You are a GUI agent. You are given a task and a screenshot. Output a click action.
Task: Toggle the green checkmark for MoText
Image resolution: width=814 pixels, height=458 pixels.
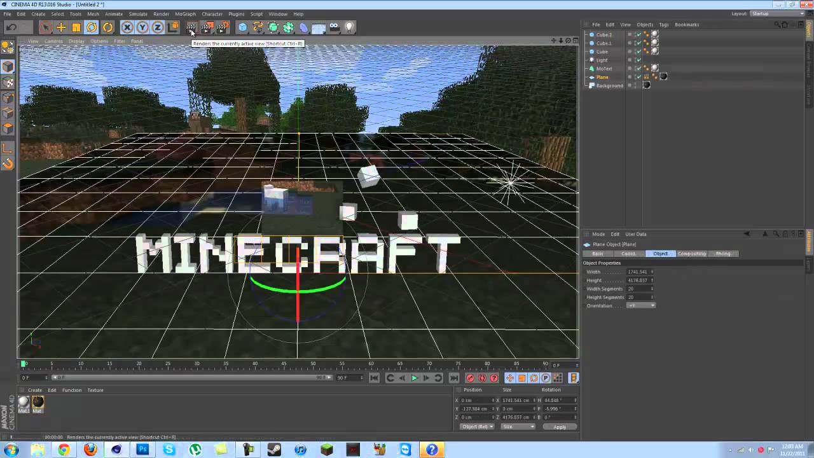[x=638, y=69]
